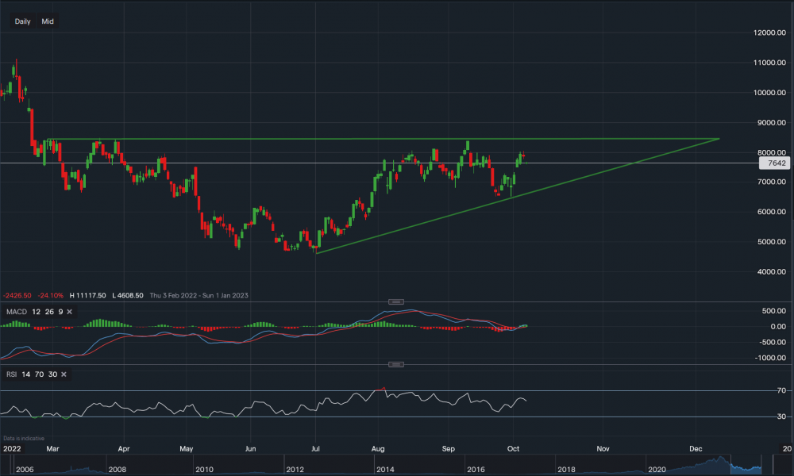
Task: Click the resize handle above the MACD pane
Action: pos(397,301)
